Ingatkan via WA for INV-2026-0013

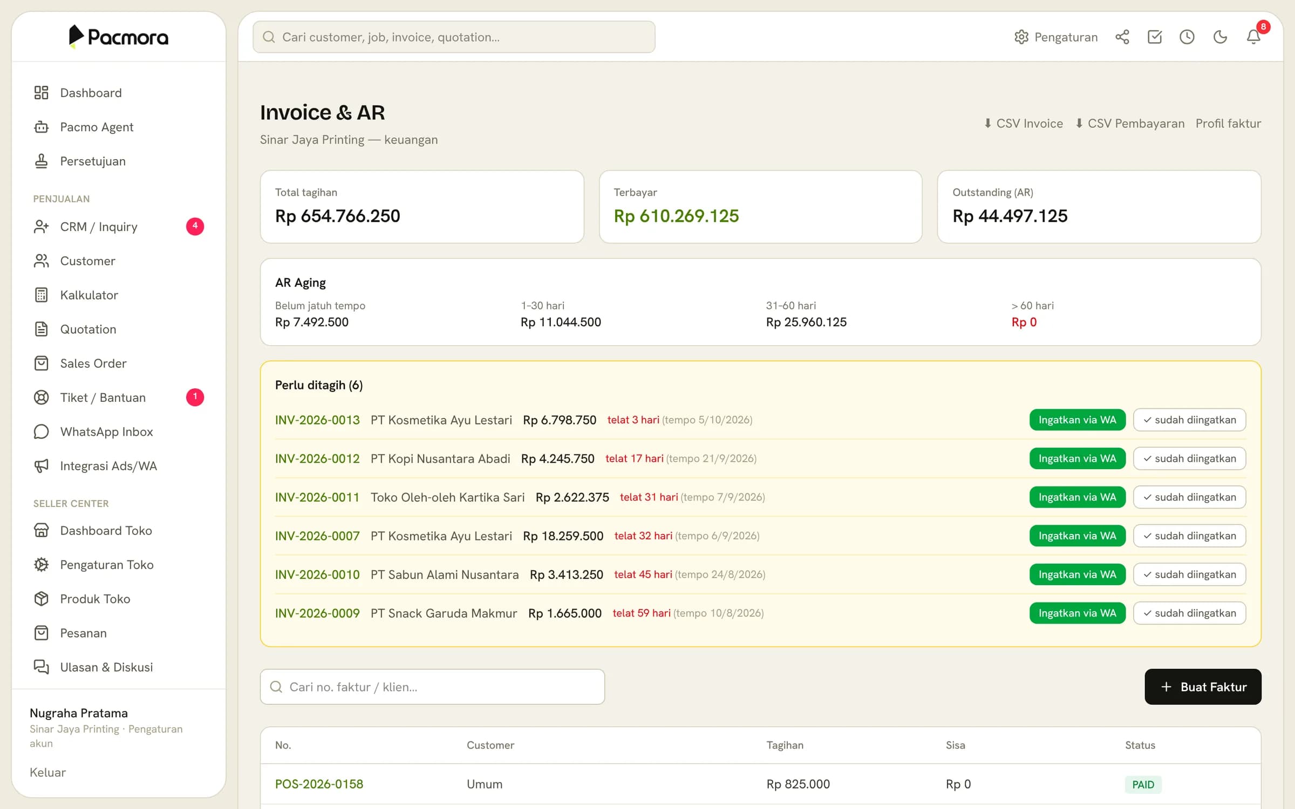click(1078, 420)
